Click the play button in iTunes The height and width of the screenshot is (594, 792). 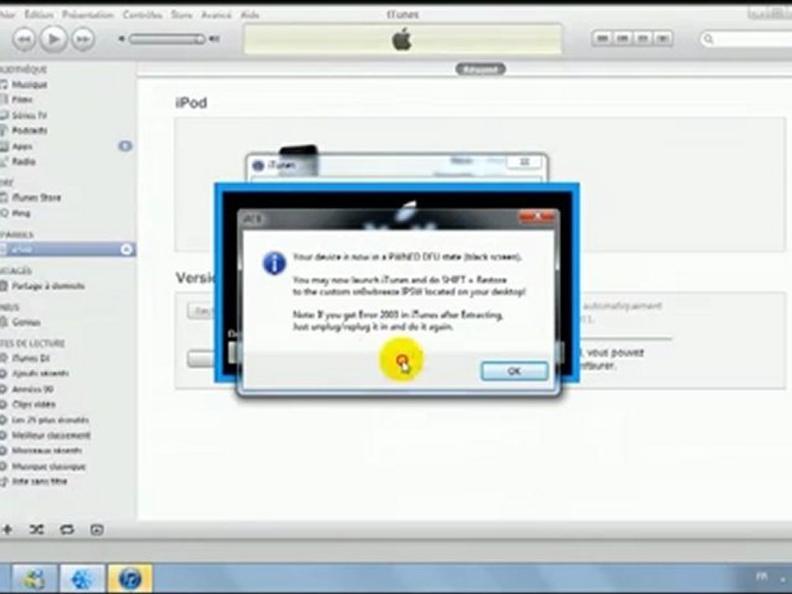pos(54,39)
